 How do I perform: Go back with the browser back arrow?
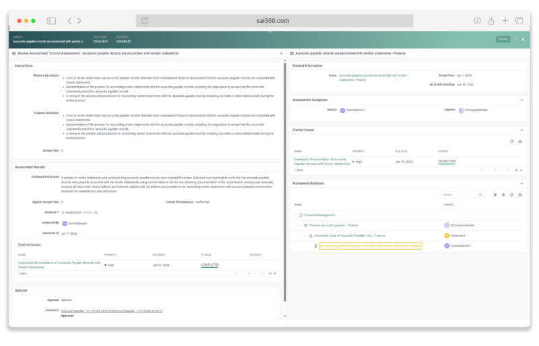[x=69, y=21]
